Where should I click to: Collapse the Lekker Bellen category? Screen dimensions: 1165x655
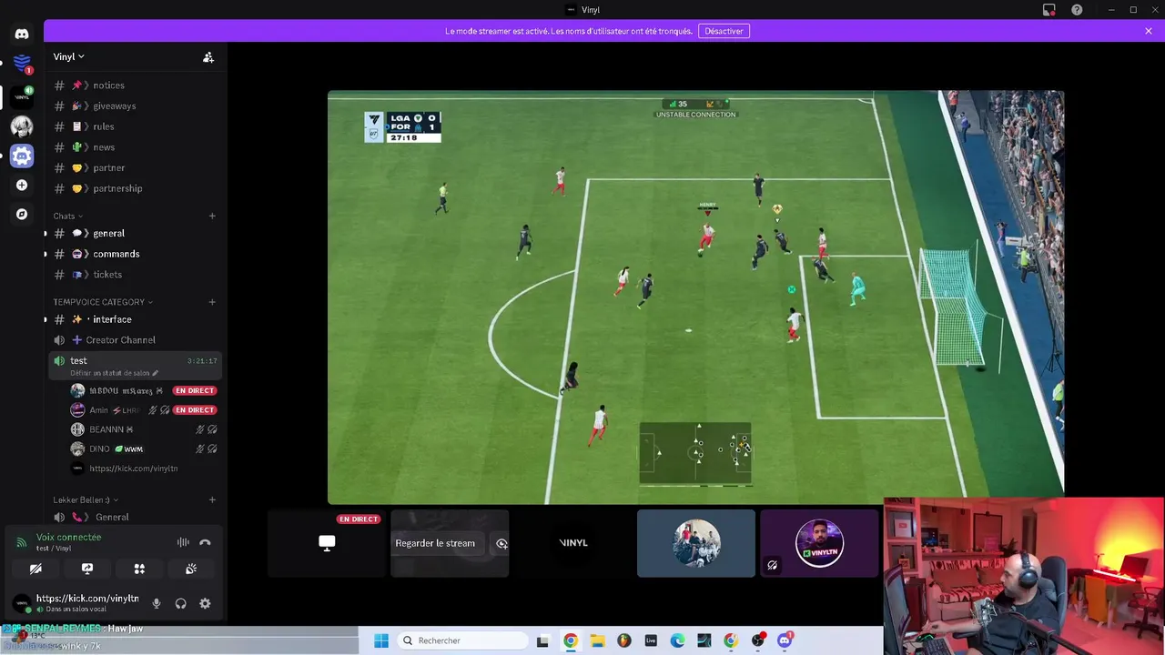(x=86, y=499)
